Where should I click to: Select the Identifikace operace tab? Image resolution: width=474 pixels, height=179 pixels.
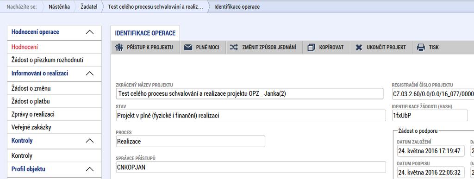point(145,33)
